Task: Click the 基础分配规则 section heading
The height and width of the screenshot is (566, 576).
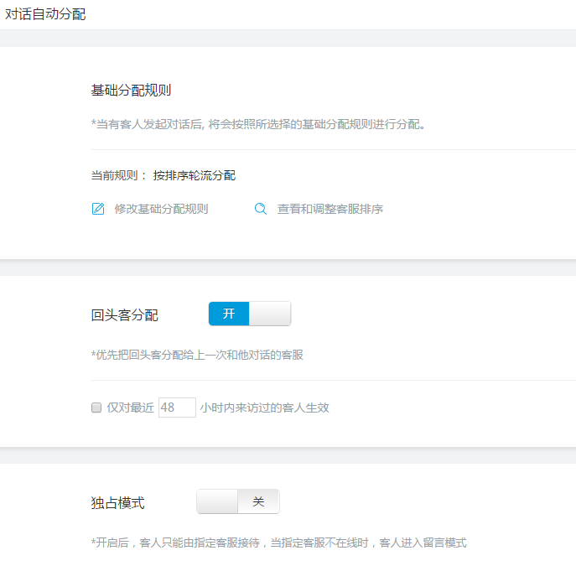Action: (x=131, y=90)
